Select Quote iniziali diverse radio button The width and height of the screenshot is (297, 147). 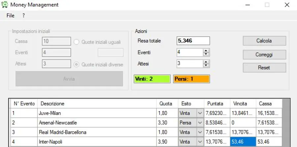(77, 64)
